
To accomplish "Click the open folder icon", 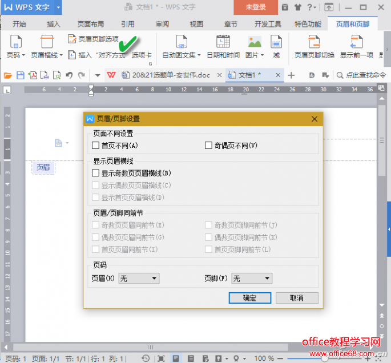I will coord(8,75).
